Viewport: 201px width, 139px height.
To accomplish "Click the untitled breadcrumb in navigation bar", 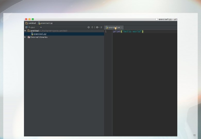I will coord(31,23).
